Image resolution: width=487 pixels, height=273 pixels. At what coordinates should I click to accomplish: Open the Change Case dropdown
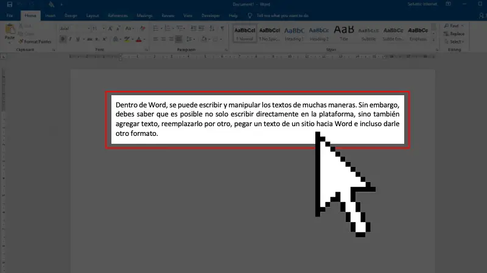(129, 29)
